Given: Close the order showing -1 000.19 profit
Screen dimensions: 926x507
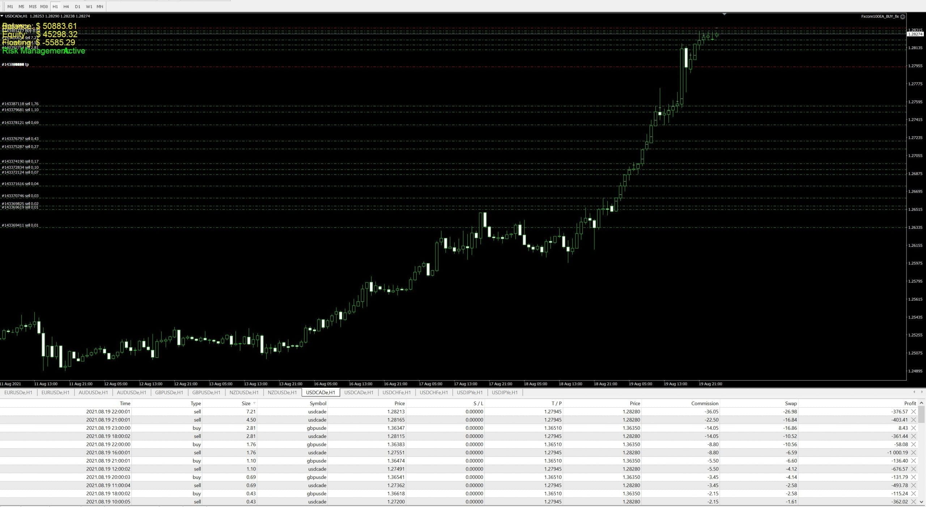Looking at the screenshot, I should pyautogui.click(x=913, y=452).
